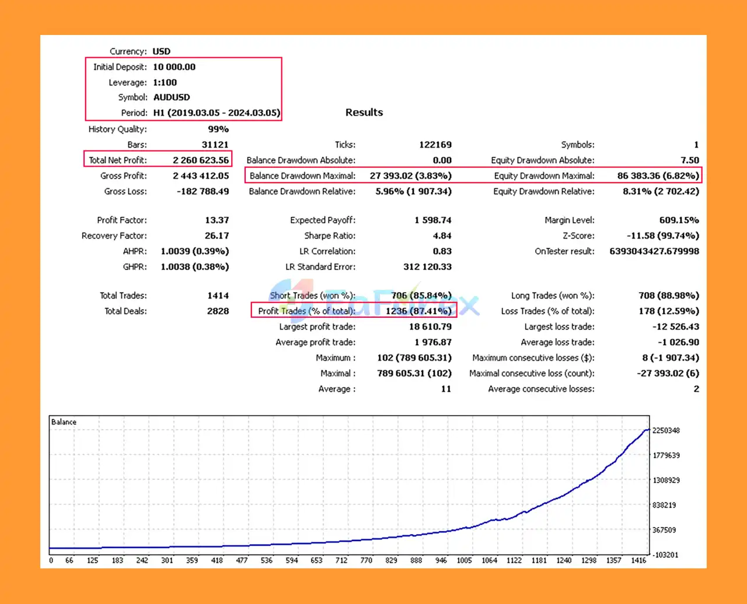Image resolution: width=747 pixels, height=604 pixels.
Task: Click the Results heading
Action: click(x=364, y=112)
